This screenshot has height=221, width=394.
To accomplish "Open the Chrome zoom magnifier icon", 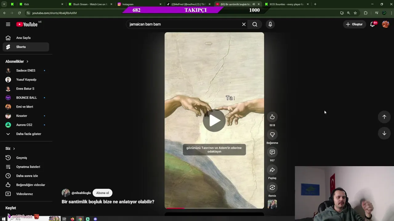I will pyautogui.click(x=348, y=13).
